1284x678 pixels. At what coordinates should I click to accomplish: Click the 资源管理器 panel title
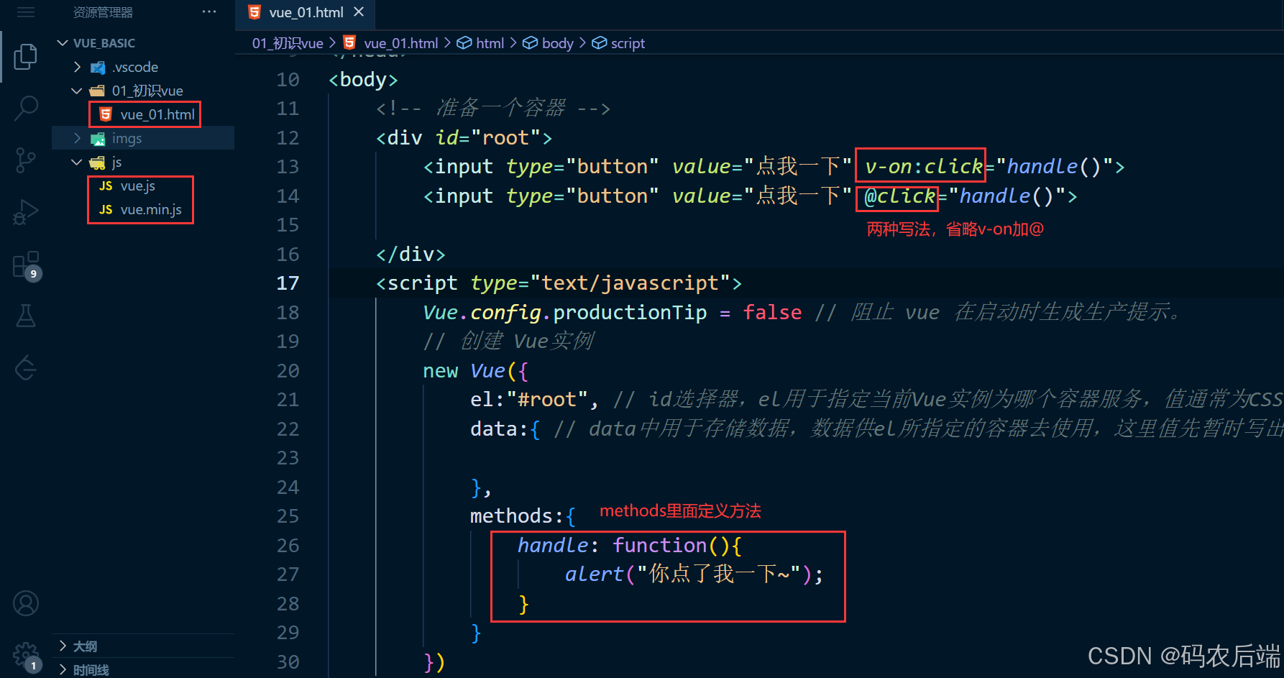click(103, 12)
